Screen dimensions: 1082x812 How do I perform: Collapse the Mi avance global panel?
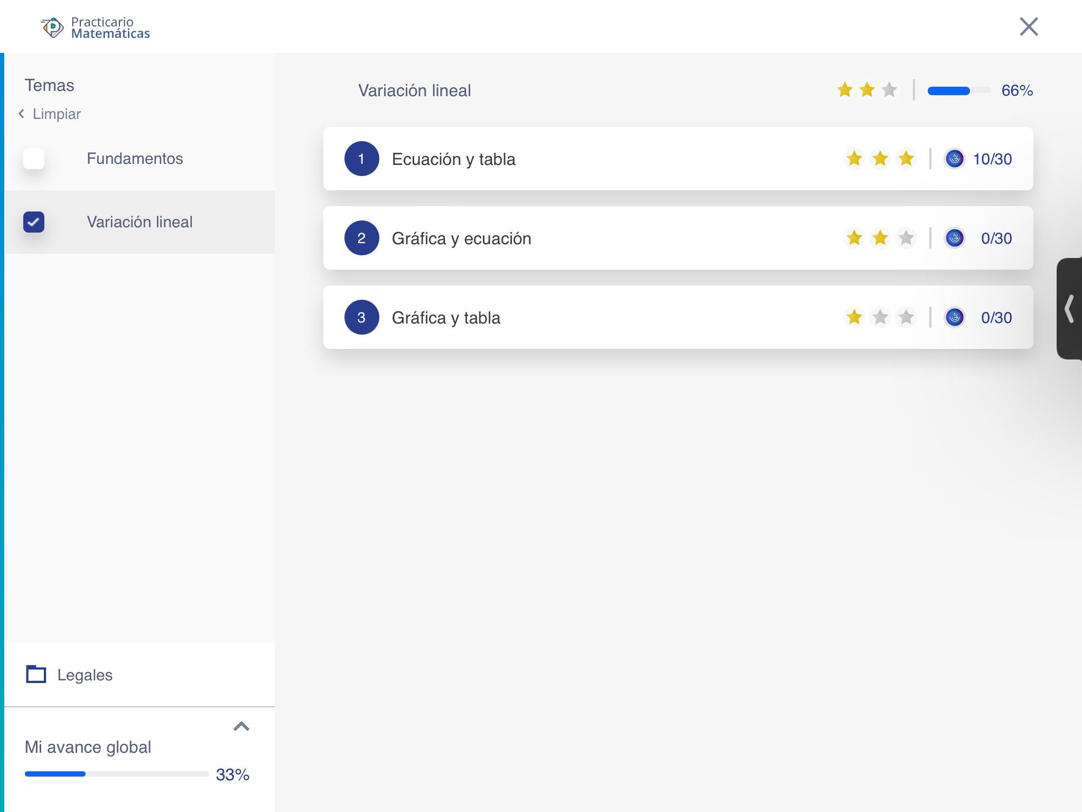(x=241, y=726)
